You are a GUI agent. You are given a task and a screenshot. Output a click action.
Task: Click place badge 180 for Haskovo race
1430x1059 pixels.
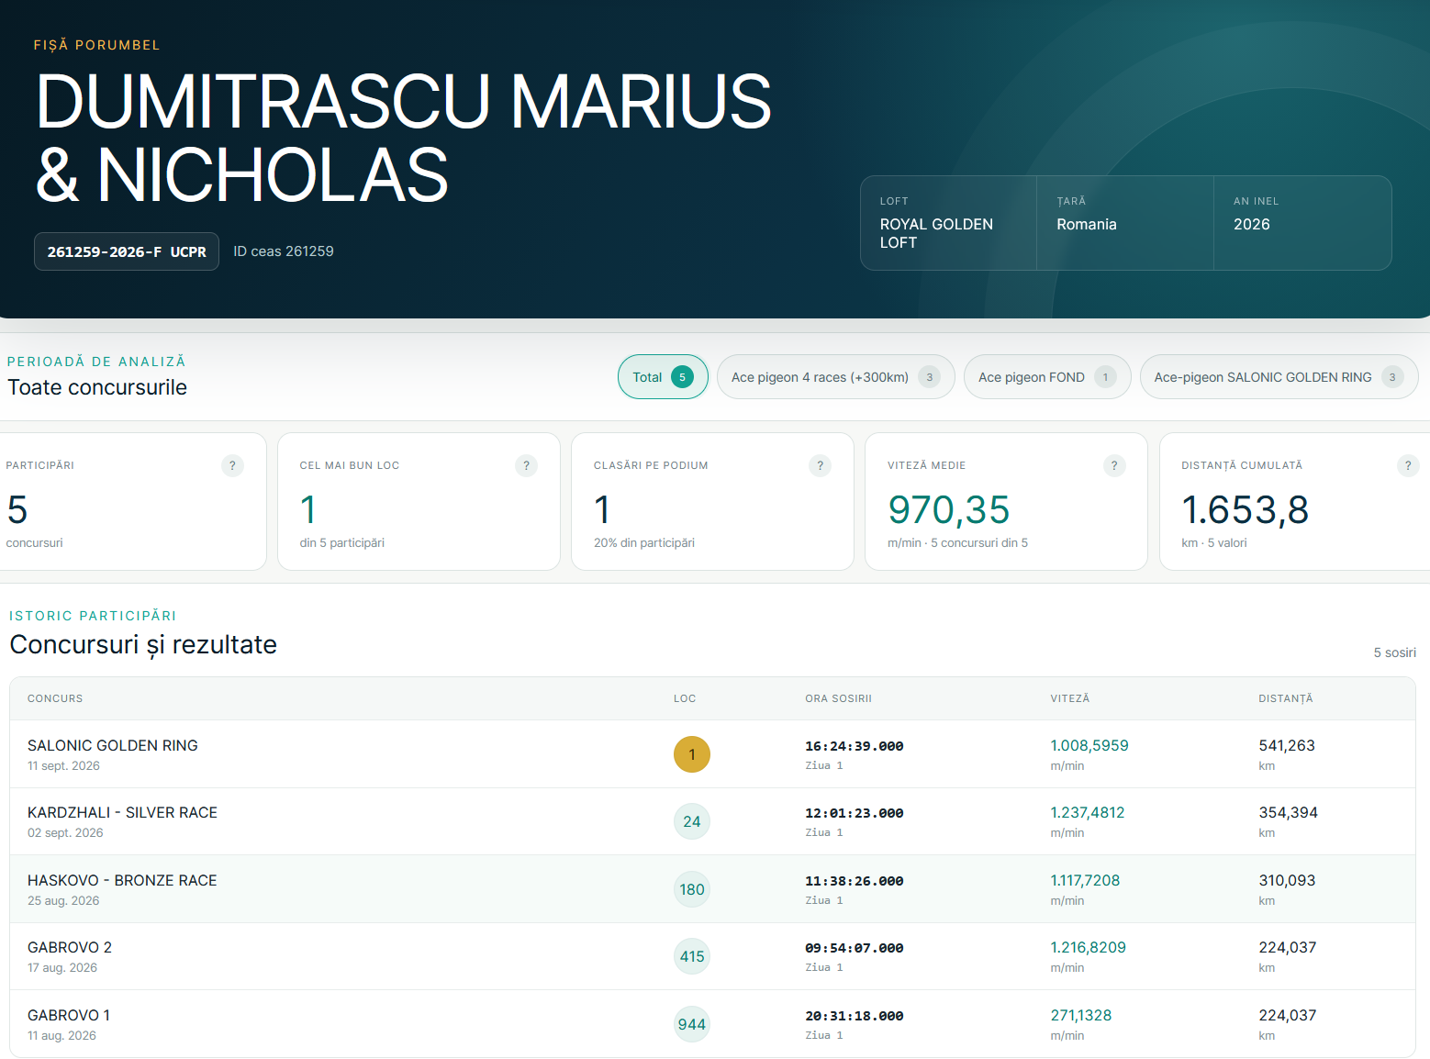coord(692,889)
